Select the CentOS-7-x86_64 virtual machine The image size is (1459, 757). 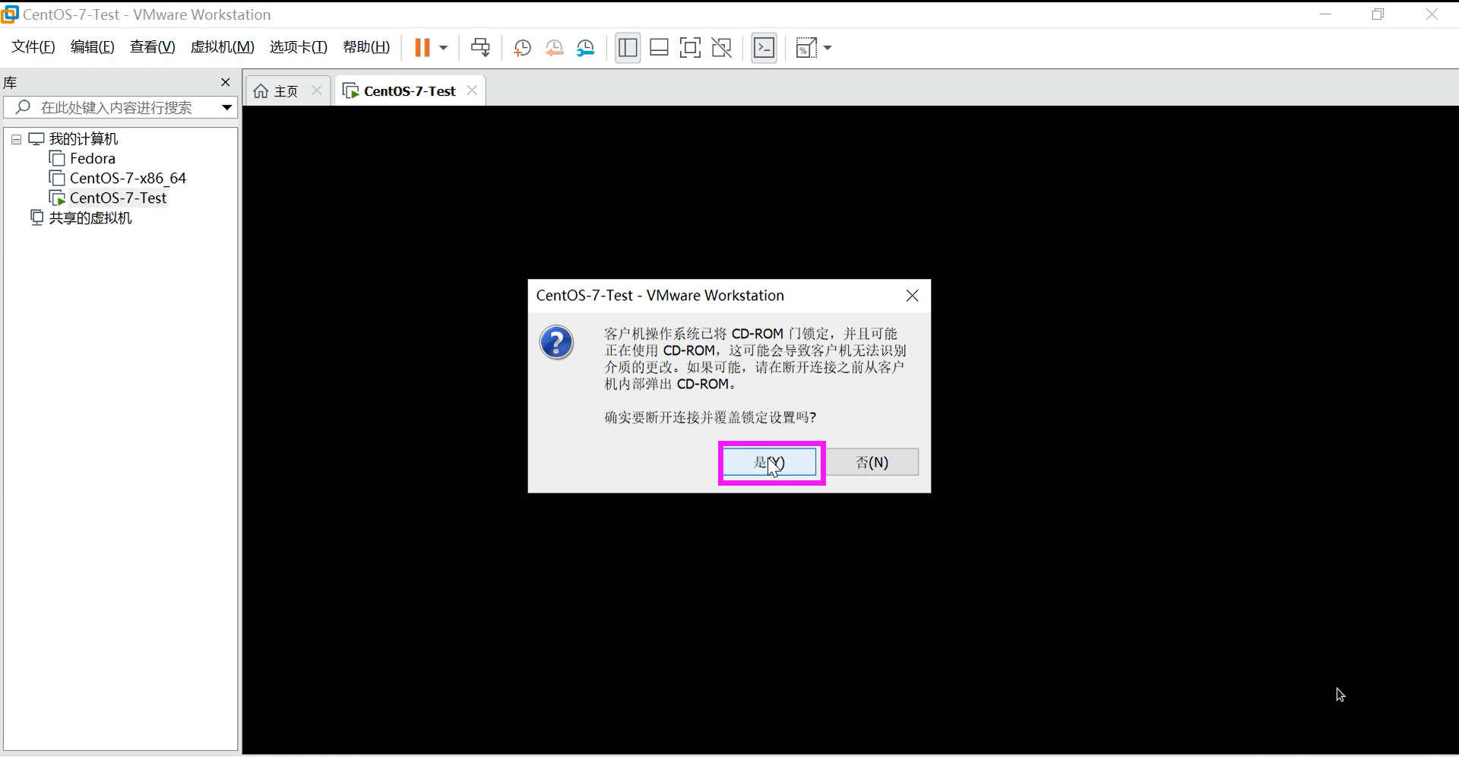128,178
